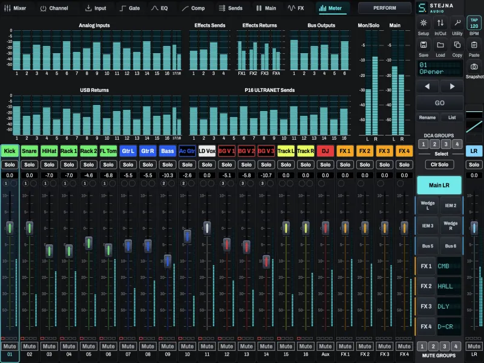
Task: Take a Snapshot with camera icon
Action: 474,67
